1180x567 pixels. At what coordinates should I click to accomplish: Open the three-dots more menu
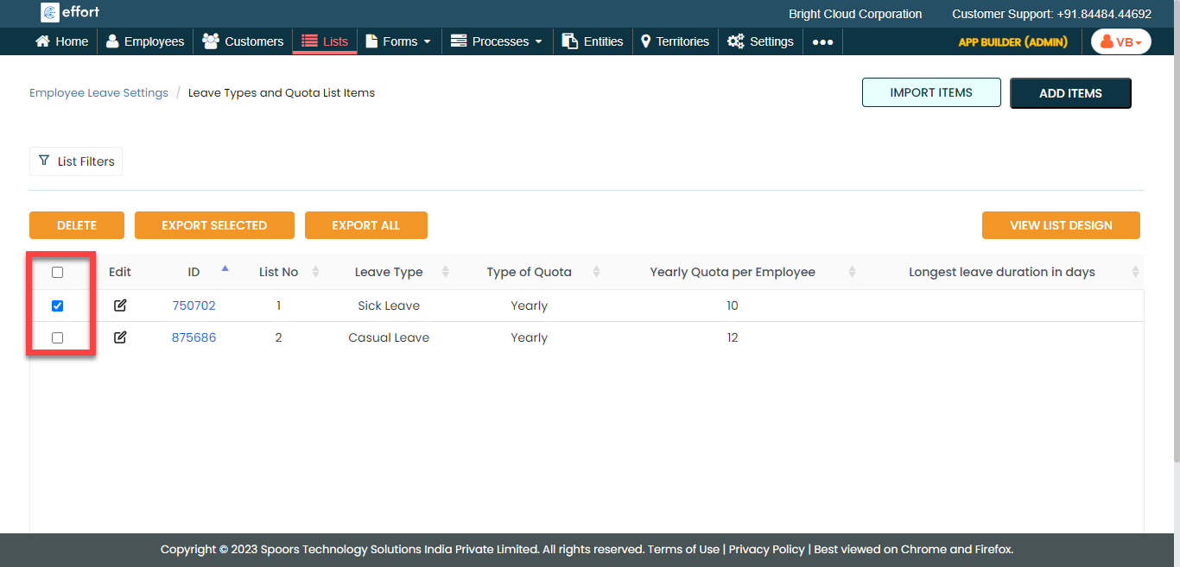pyautogui.click(x=822, y=41)
